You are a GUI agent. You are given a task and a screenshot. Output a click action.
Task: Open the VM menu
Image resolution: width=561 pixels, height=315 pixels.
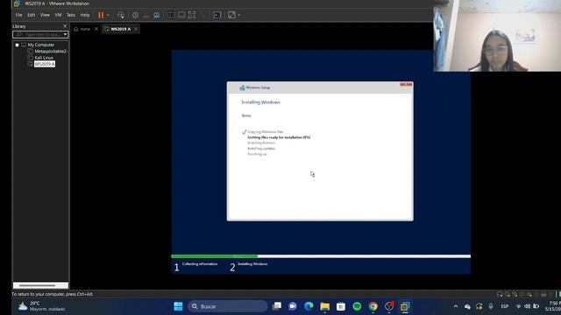coord(58,15)
